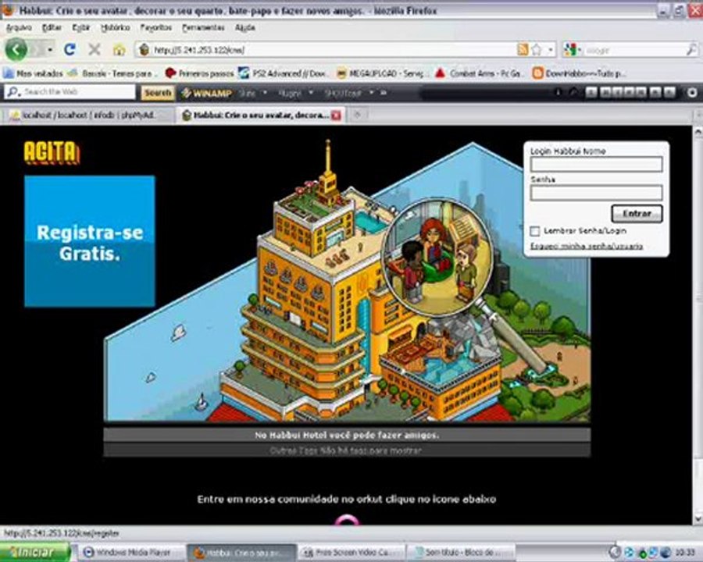Open the Histórico menu

(x=116, y=28)
